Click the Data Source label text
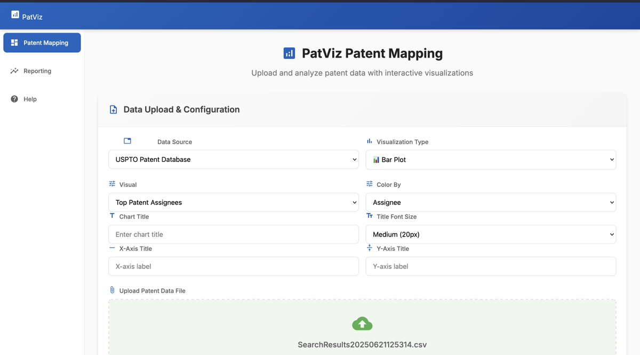640x355 pixels. click(174, 142)
